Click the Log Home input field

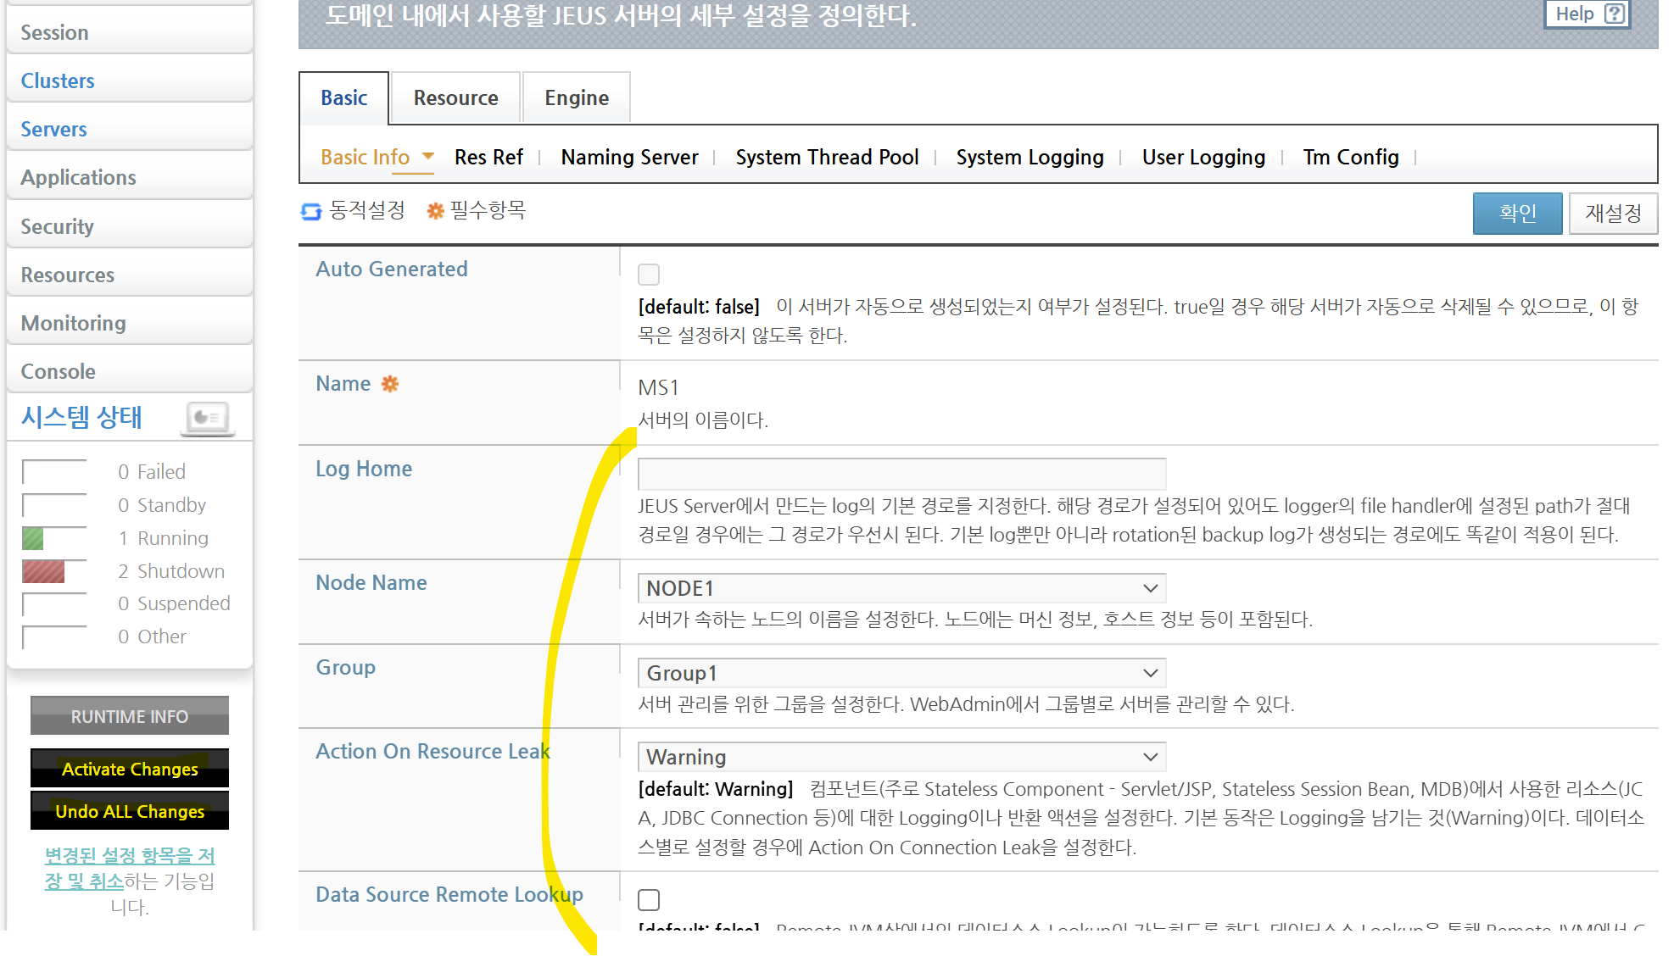[901, 473]
